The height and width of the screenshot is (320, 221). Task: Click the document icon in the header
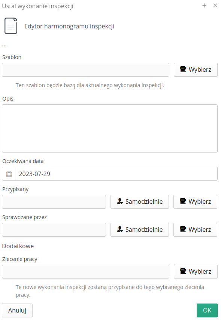pos(11,26)
